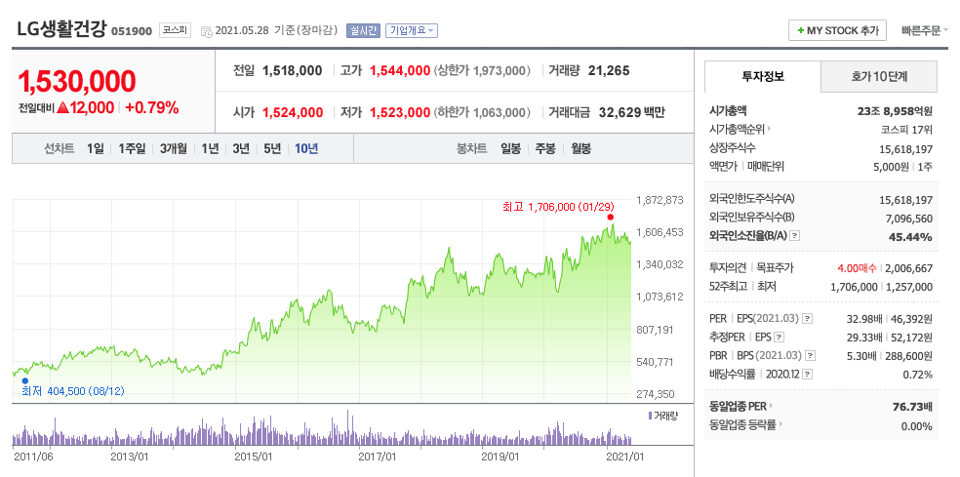Screen dimensions: 960x477
Task: Click the LG생활건강 stock name heading
Action: (x=61, y=29)
